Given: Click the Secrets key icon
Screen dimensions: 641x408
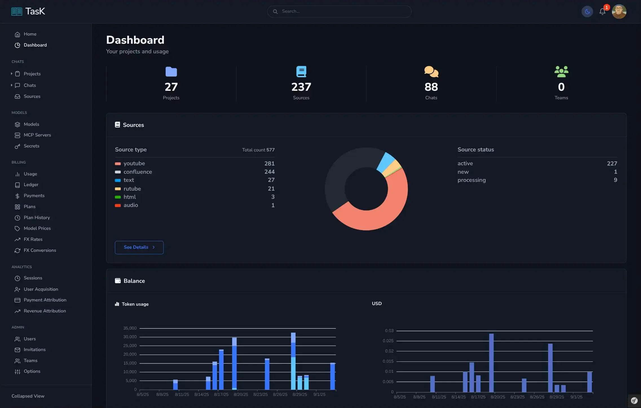Looking at the screenshot, I should click(x=17, y=146).
